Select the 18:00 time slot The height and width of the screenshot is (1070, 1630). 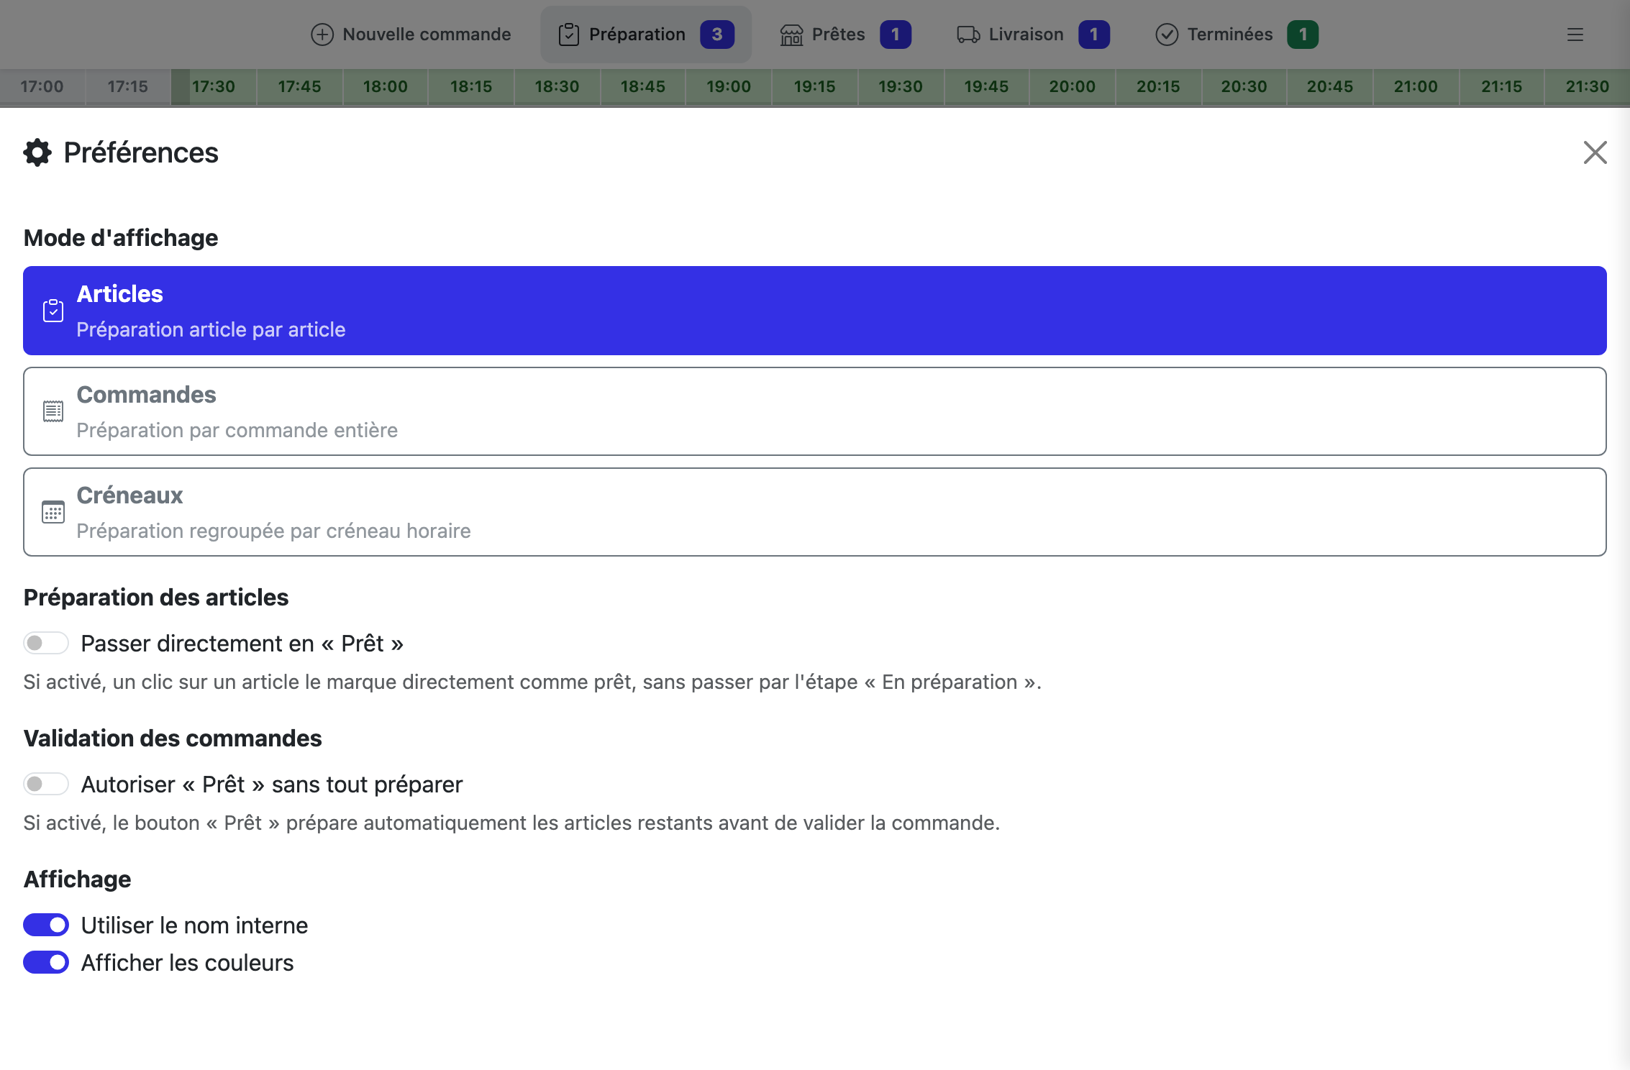(386, 87)
